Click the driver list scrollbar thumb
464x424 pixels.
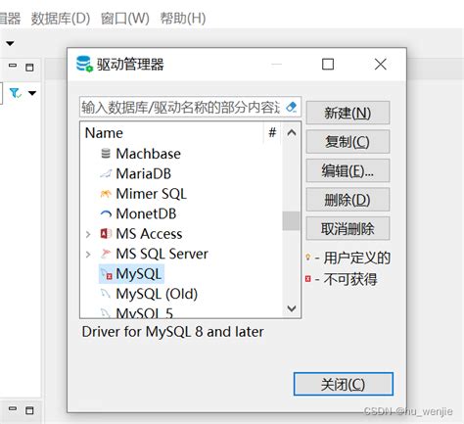pyautogui.click(x=291, y=221)
